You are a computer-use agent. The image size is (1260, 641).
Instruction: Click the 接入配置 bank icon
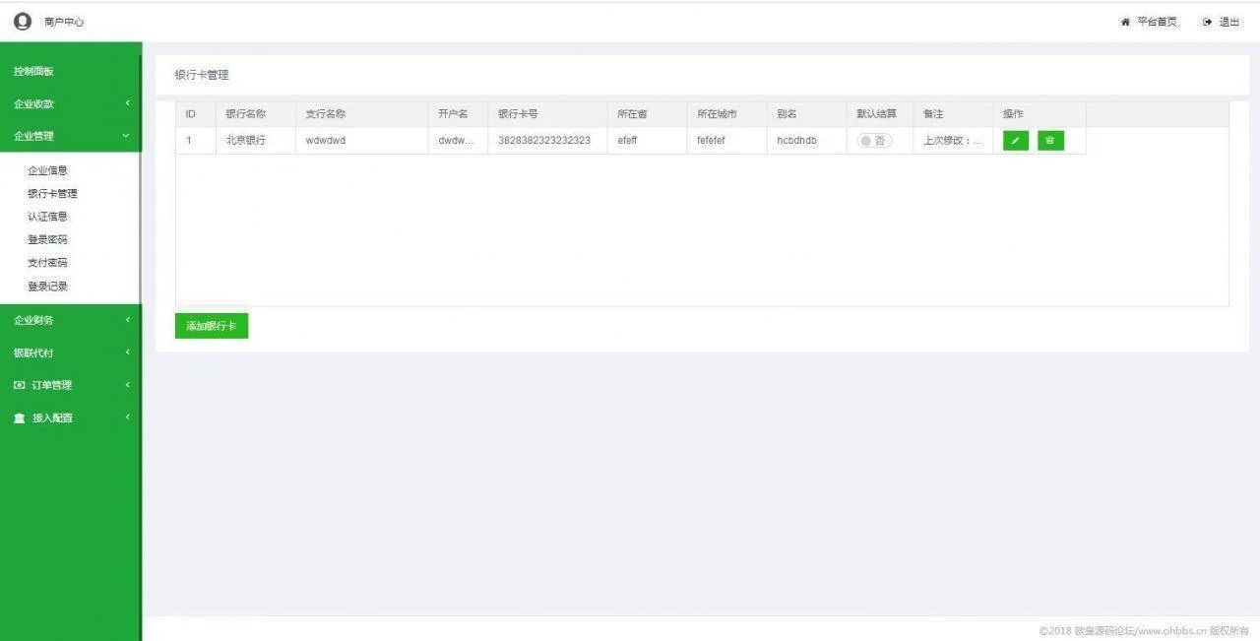pos(20,418)
